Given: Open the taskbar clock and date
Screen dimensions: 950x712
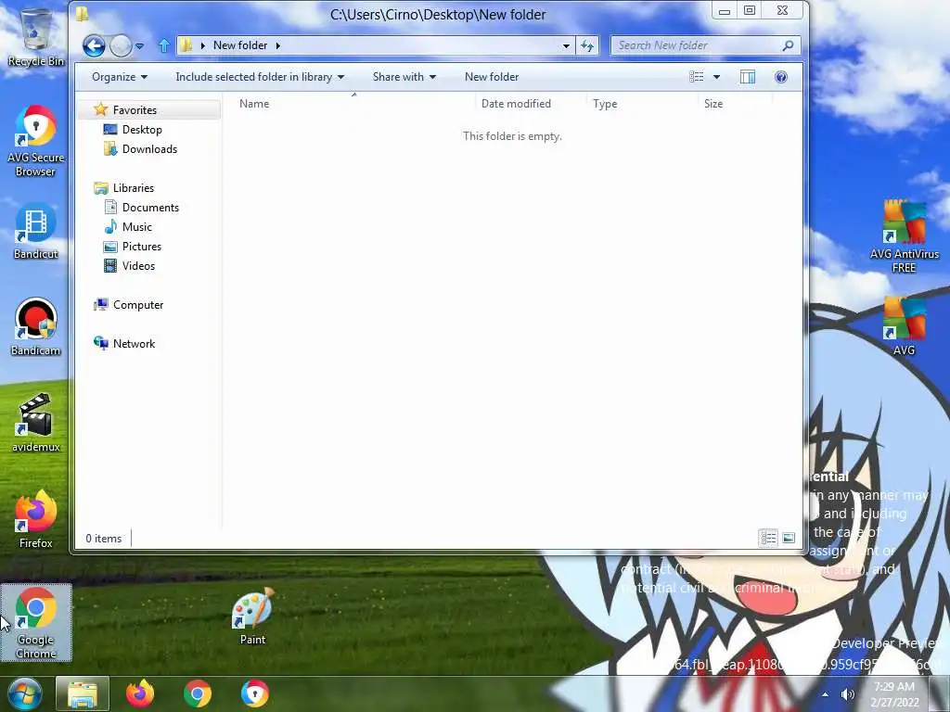Looking at the screenshot, I should 895,693.
